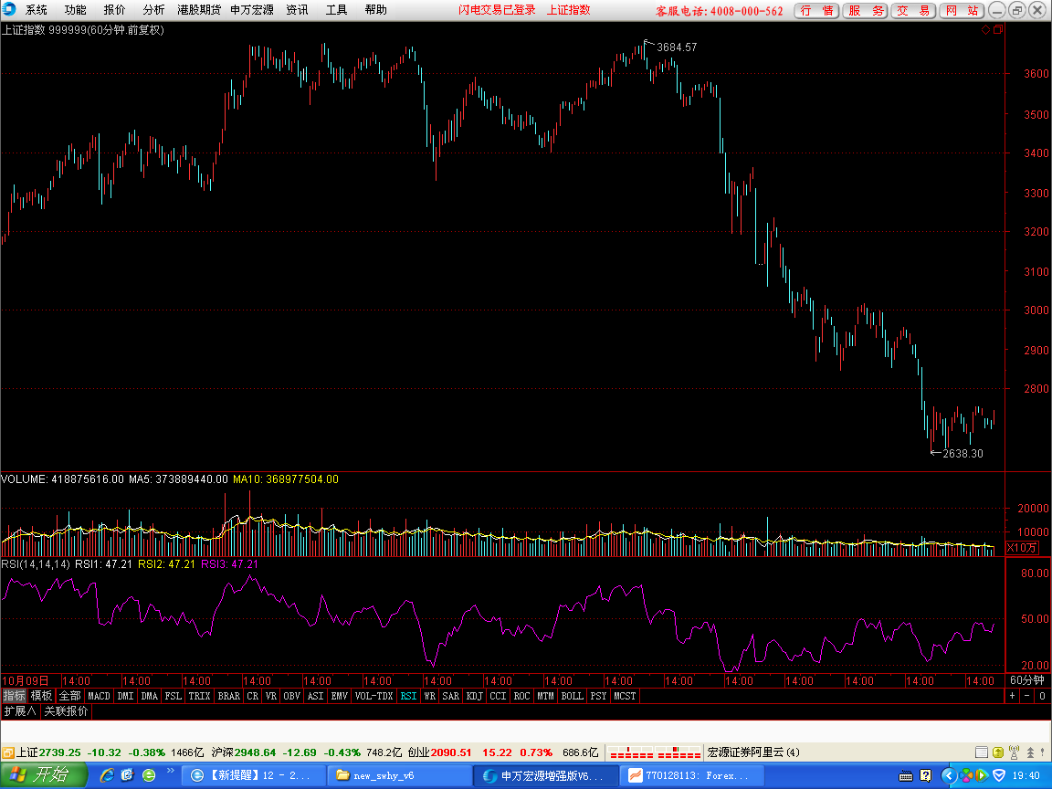Click the 创业 2090.51 index quote
The width and height of the screenshot is (1052, 789).
440,752
